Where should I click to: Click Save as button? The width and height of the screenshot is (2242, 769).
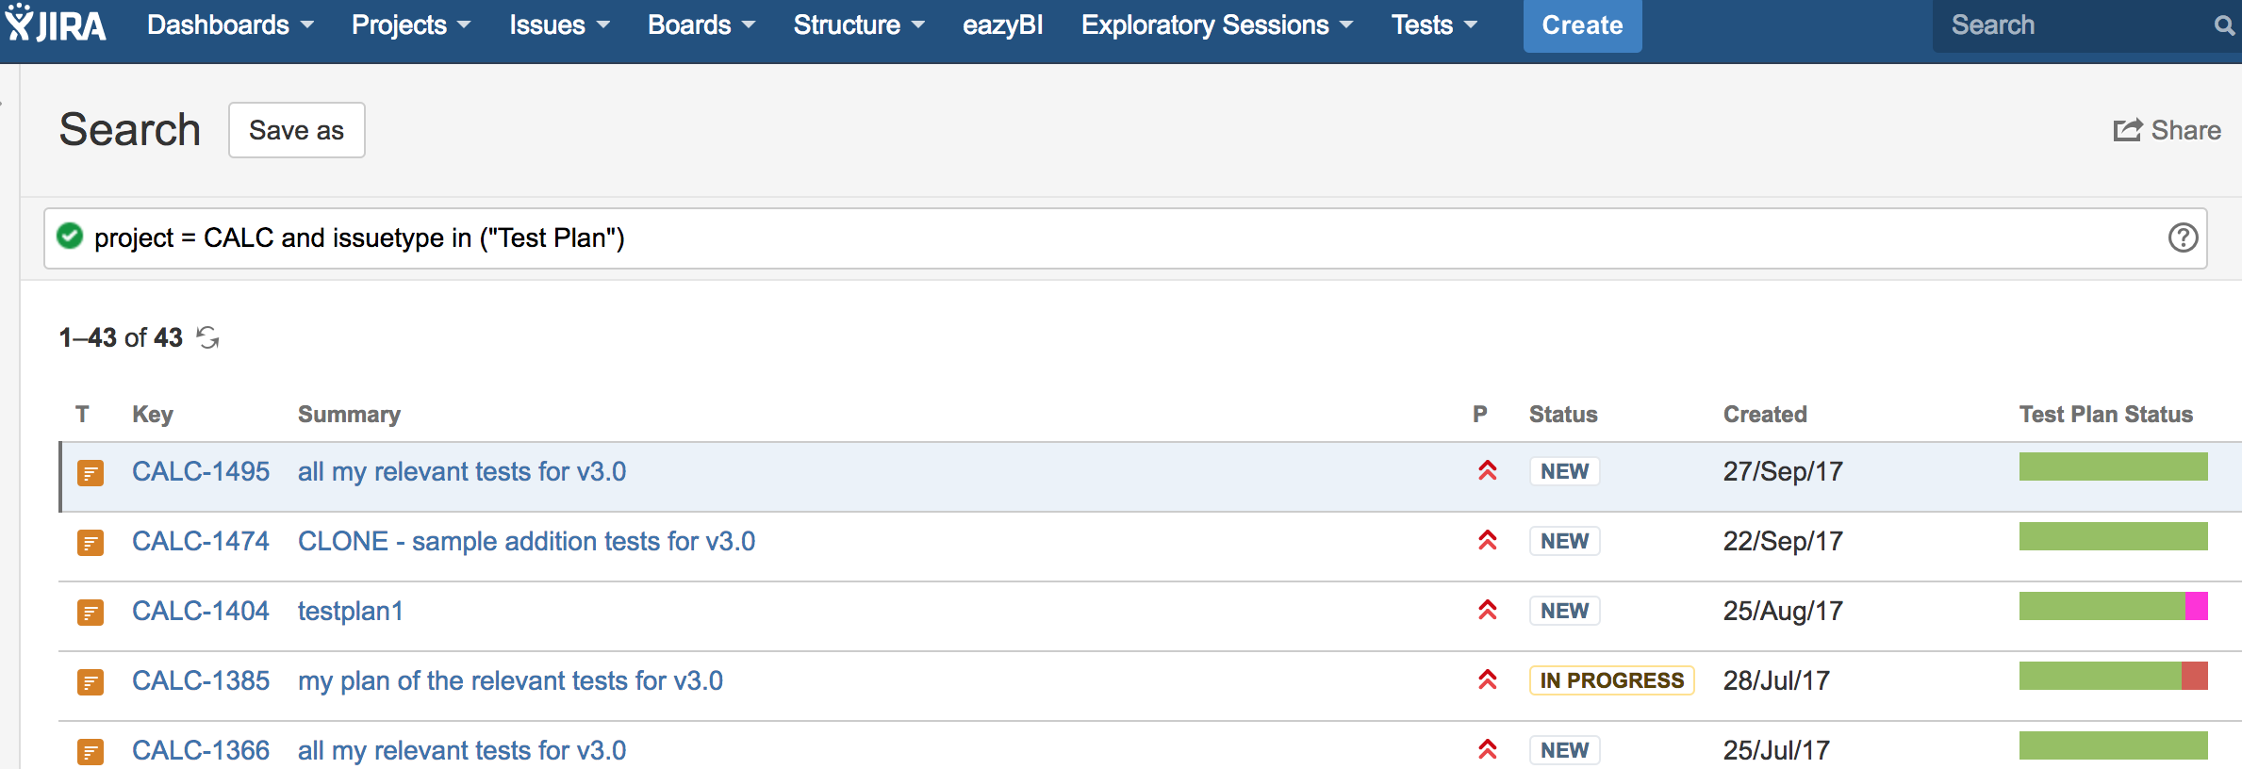[x=296, y=130]
